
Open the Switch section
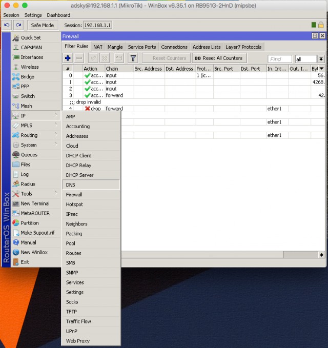(x=36, y=96)
